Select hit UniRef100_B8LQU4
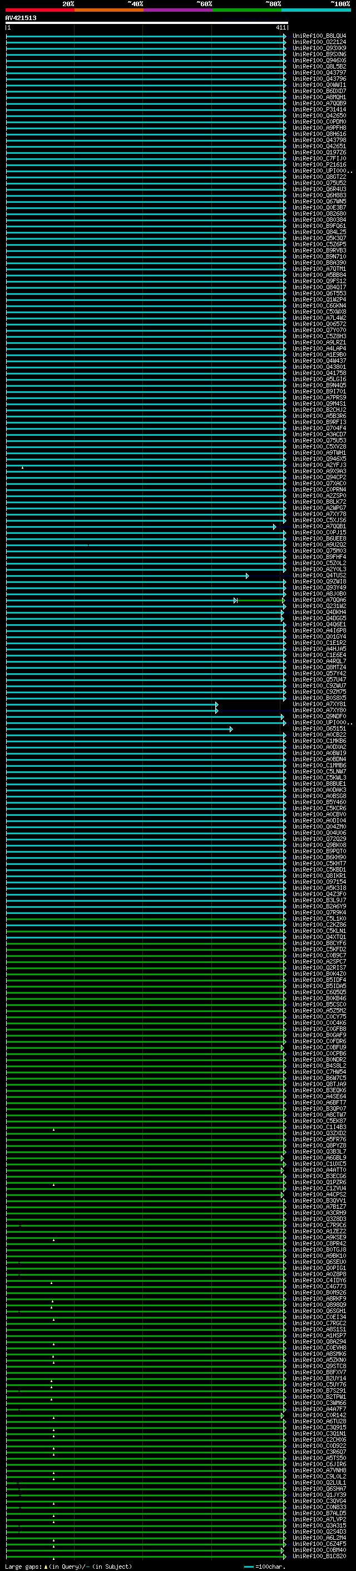 319,36
